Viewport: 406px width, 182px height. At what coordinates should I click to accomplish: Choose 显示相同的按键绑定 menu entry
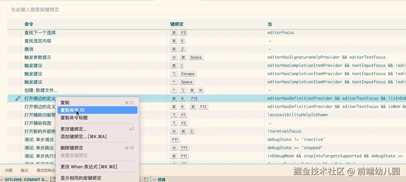coord(97,178)
